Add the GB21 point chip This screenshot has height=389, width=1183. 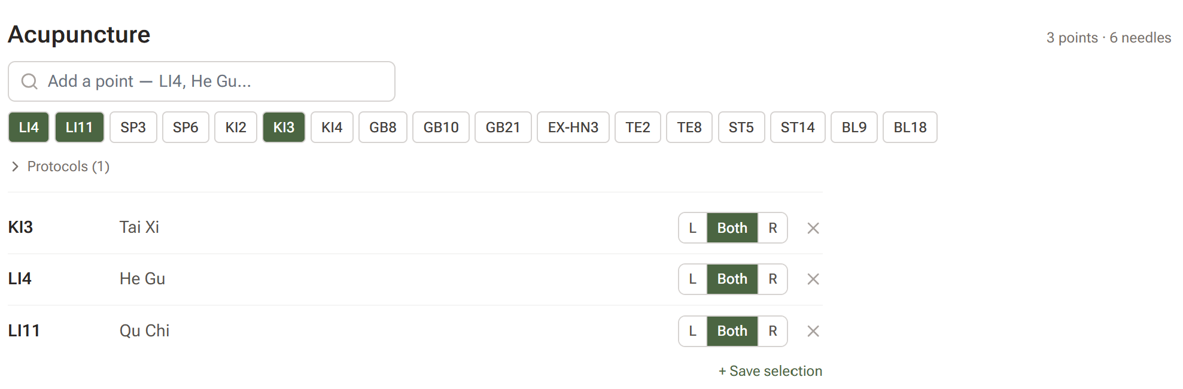(503, 127)
